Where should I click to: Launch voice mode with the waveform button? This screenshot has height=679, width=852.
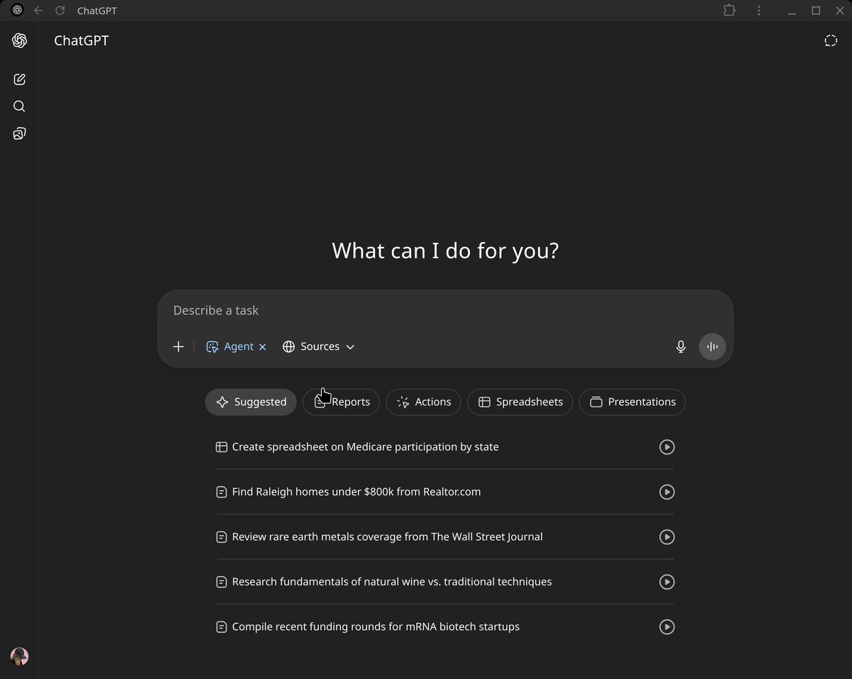click(x=712, y=346)
